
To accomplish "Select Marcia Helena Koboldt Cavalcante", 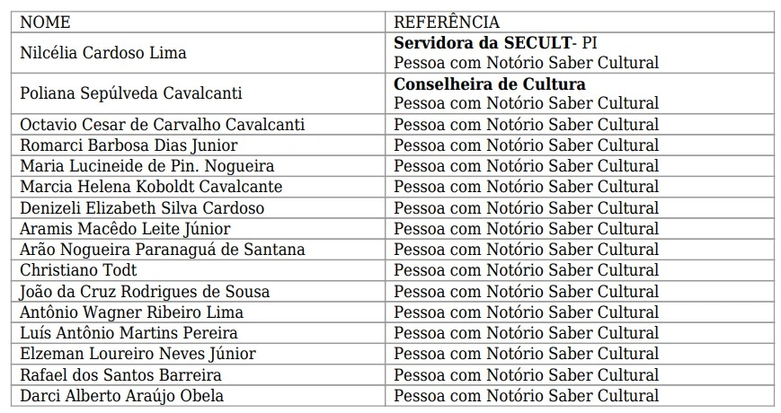I will [151, 187].
